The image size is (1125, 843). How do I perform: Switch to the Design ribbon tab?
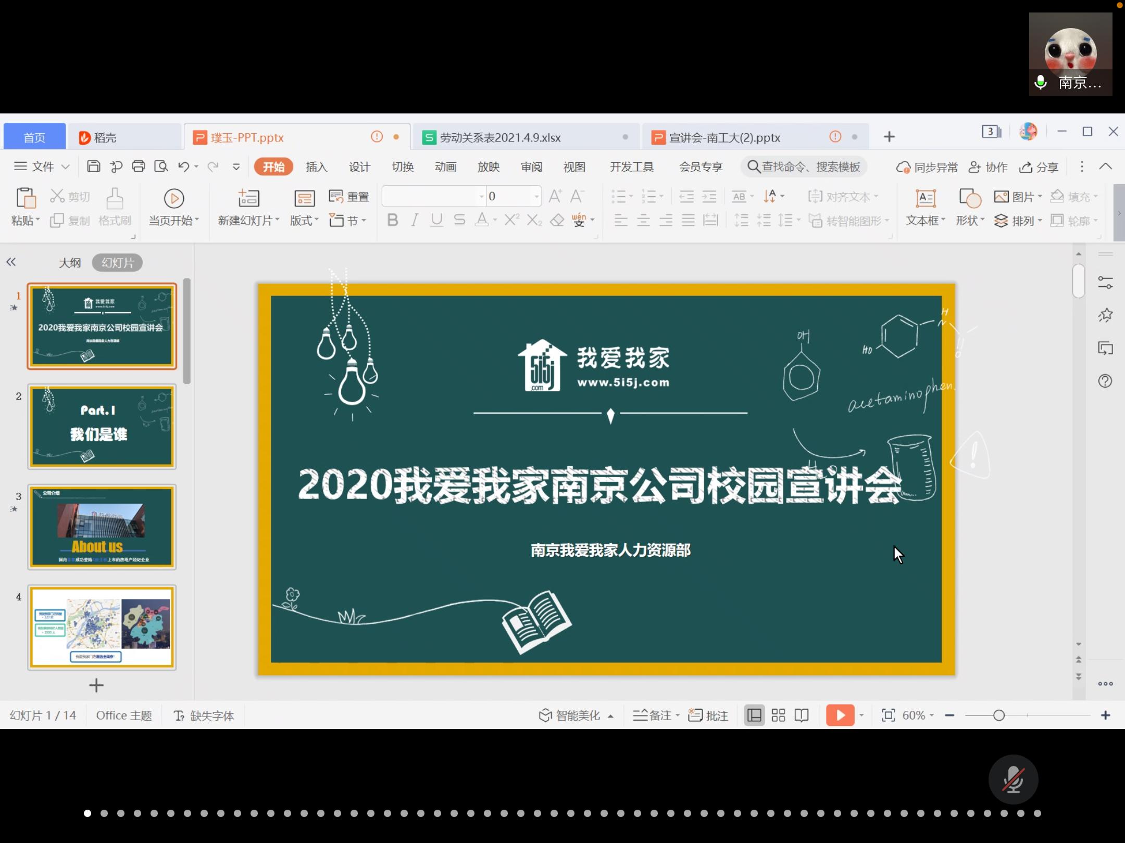pyautogui.click(x=359, y=167)
